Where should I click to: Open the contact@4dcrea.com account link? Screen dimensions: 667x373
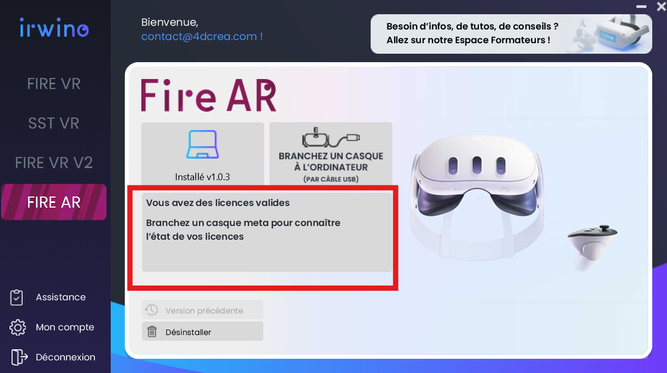pyautogui.click(x=202, y=36)
